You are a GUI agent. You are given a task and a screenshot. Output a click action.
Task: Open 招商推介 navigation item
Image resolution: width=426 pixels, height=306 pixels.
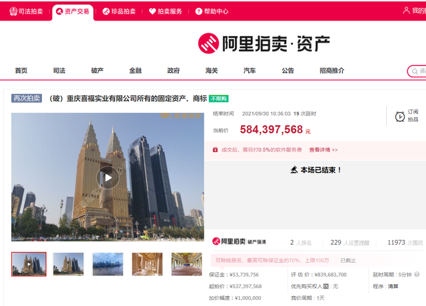pyautogui.click(x=331, y=71)
